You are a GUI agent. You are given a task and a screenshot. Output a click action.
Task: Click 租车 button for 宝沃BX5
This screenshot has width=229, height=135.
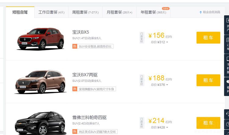(x=208, y=38)
